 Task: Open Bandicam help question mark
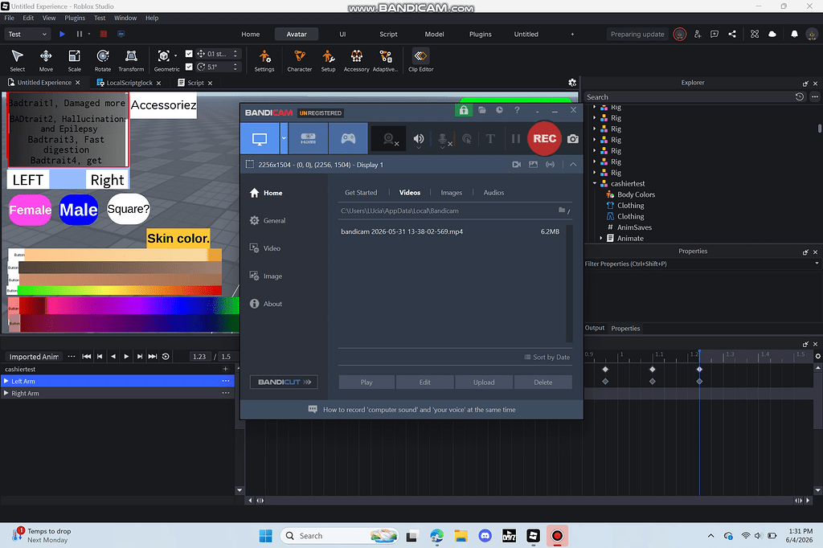[517, 110]
